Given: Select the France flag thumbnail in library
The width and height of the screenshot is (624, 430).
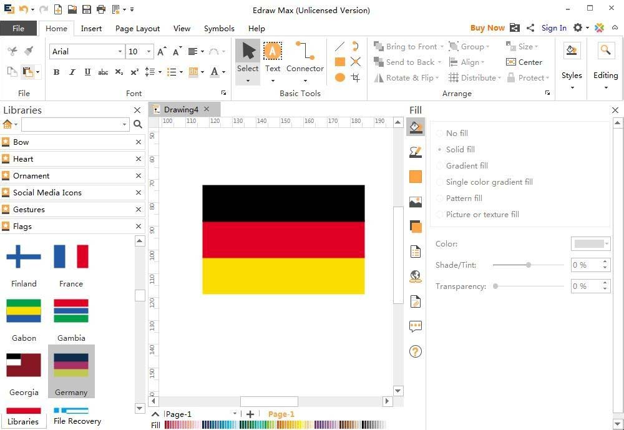Looking at the screenshot, I should 71,257.
